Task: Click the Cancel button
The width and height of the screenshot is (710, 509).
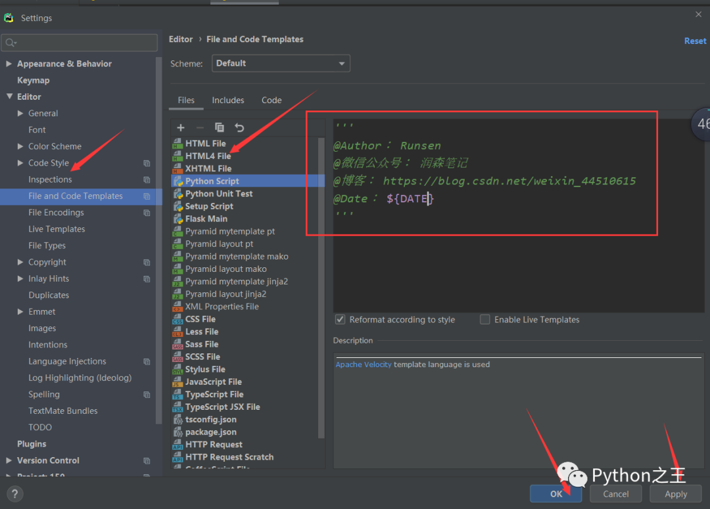Action: point(615,494)
